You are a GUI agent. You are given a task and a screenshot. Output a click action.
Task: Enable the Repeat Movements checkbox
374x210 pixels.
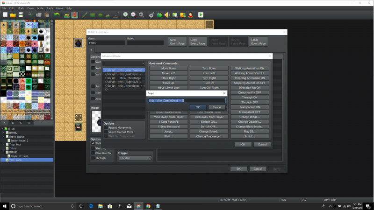point(106,127)
